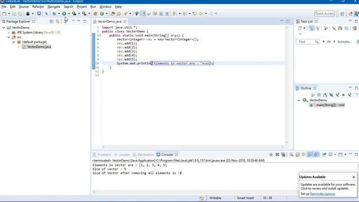The width and height of the screenshot is (359, 202).
Task: Open the New wizard dropdown arrow
Action: (x=9, y=13)
